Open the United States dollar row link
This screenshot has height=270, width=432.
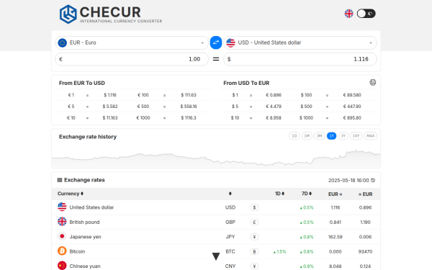(x=91, y=207)
